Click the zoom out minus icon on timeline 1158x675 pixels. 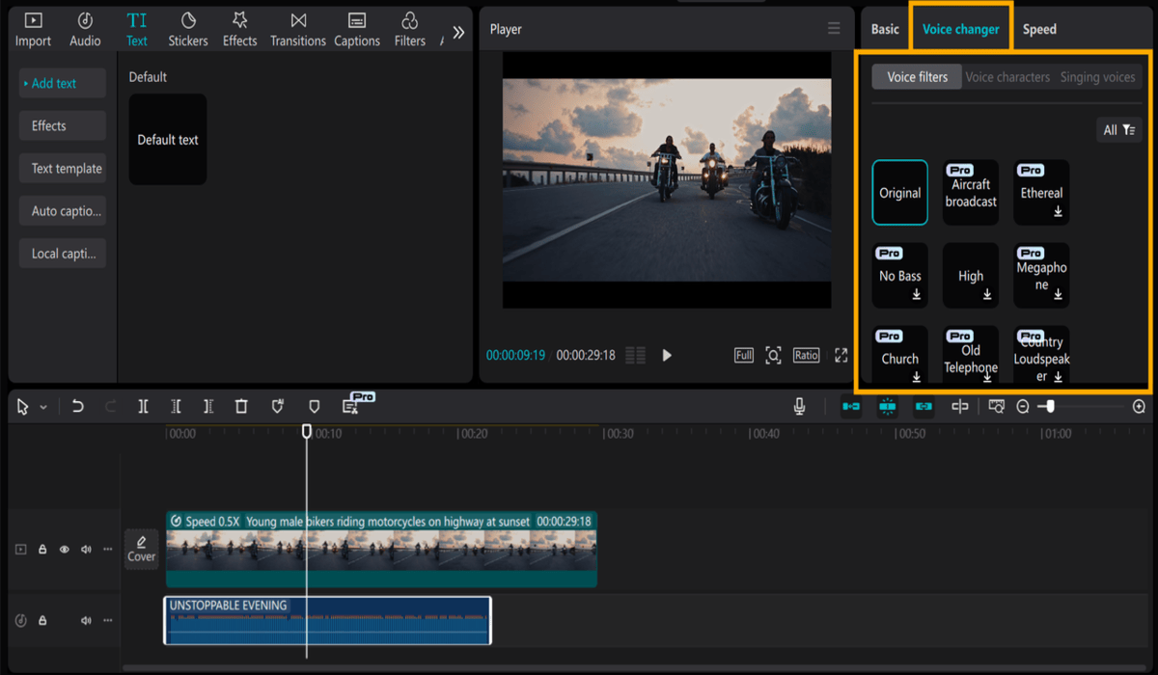[1023, 407]
